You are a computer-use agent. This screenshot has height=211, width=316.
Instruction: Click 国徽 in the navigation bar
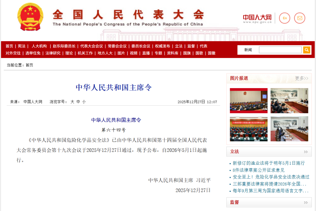coord(212,53)
